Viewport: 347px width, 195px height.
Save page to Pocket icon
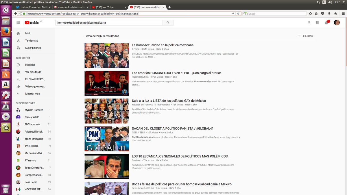(x=322, y=14)
